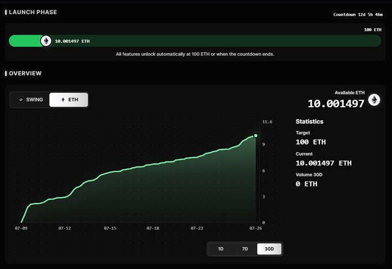This screenshot has width=392, height=269.
Task: Select the ETH token tab
Action: click(69, 100)
